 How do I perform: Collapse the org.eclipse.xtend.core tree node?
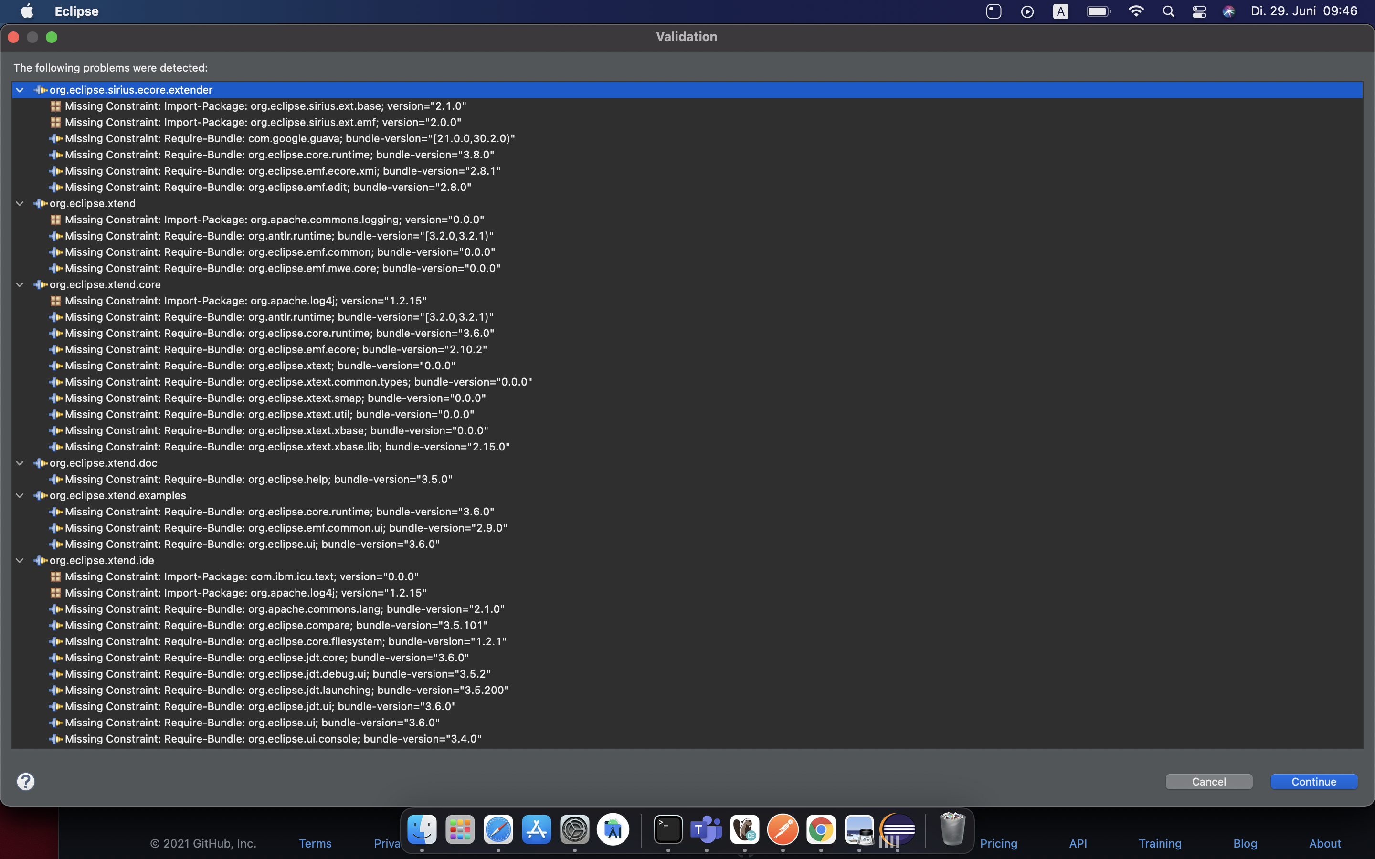click(19, 284)
